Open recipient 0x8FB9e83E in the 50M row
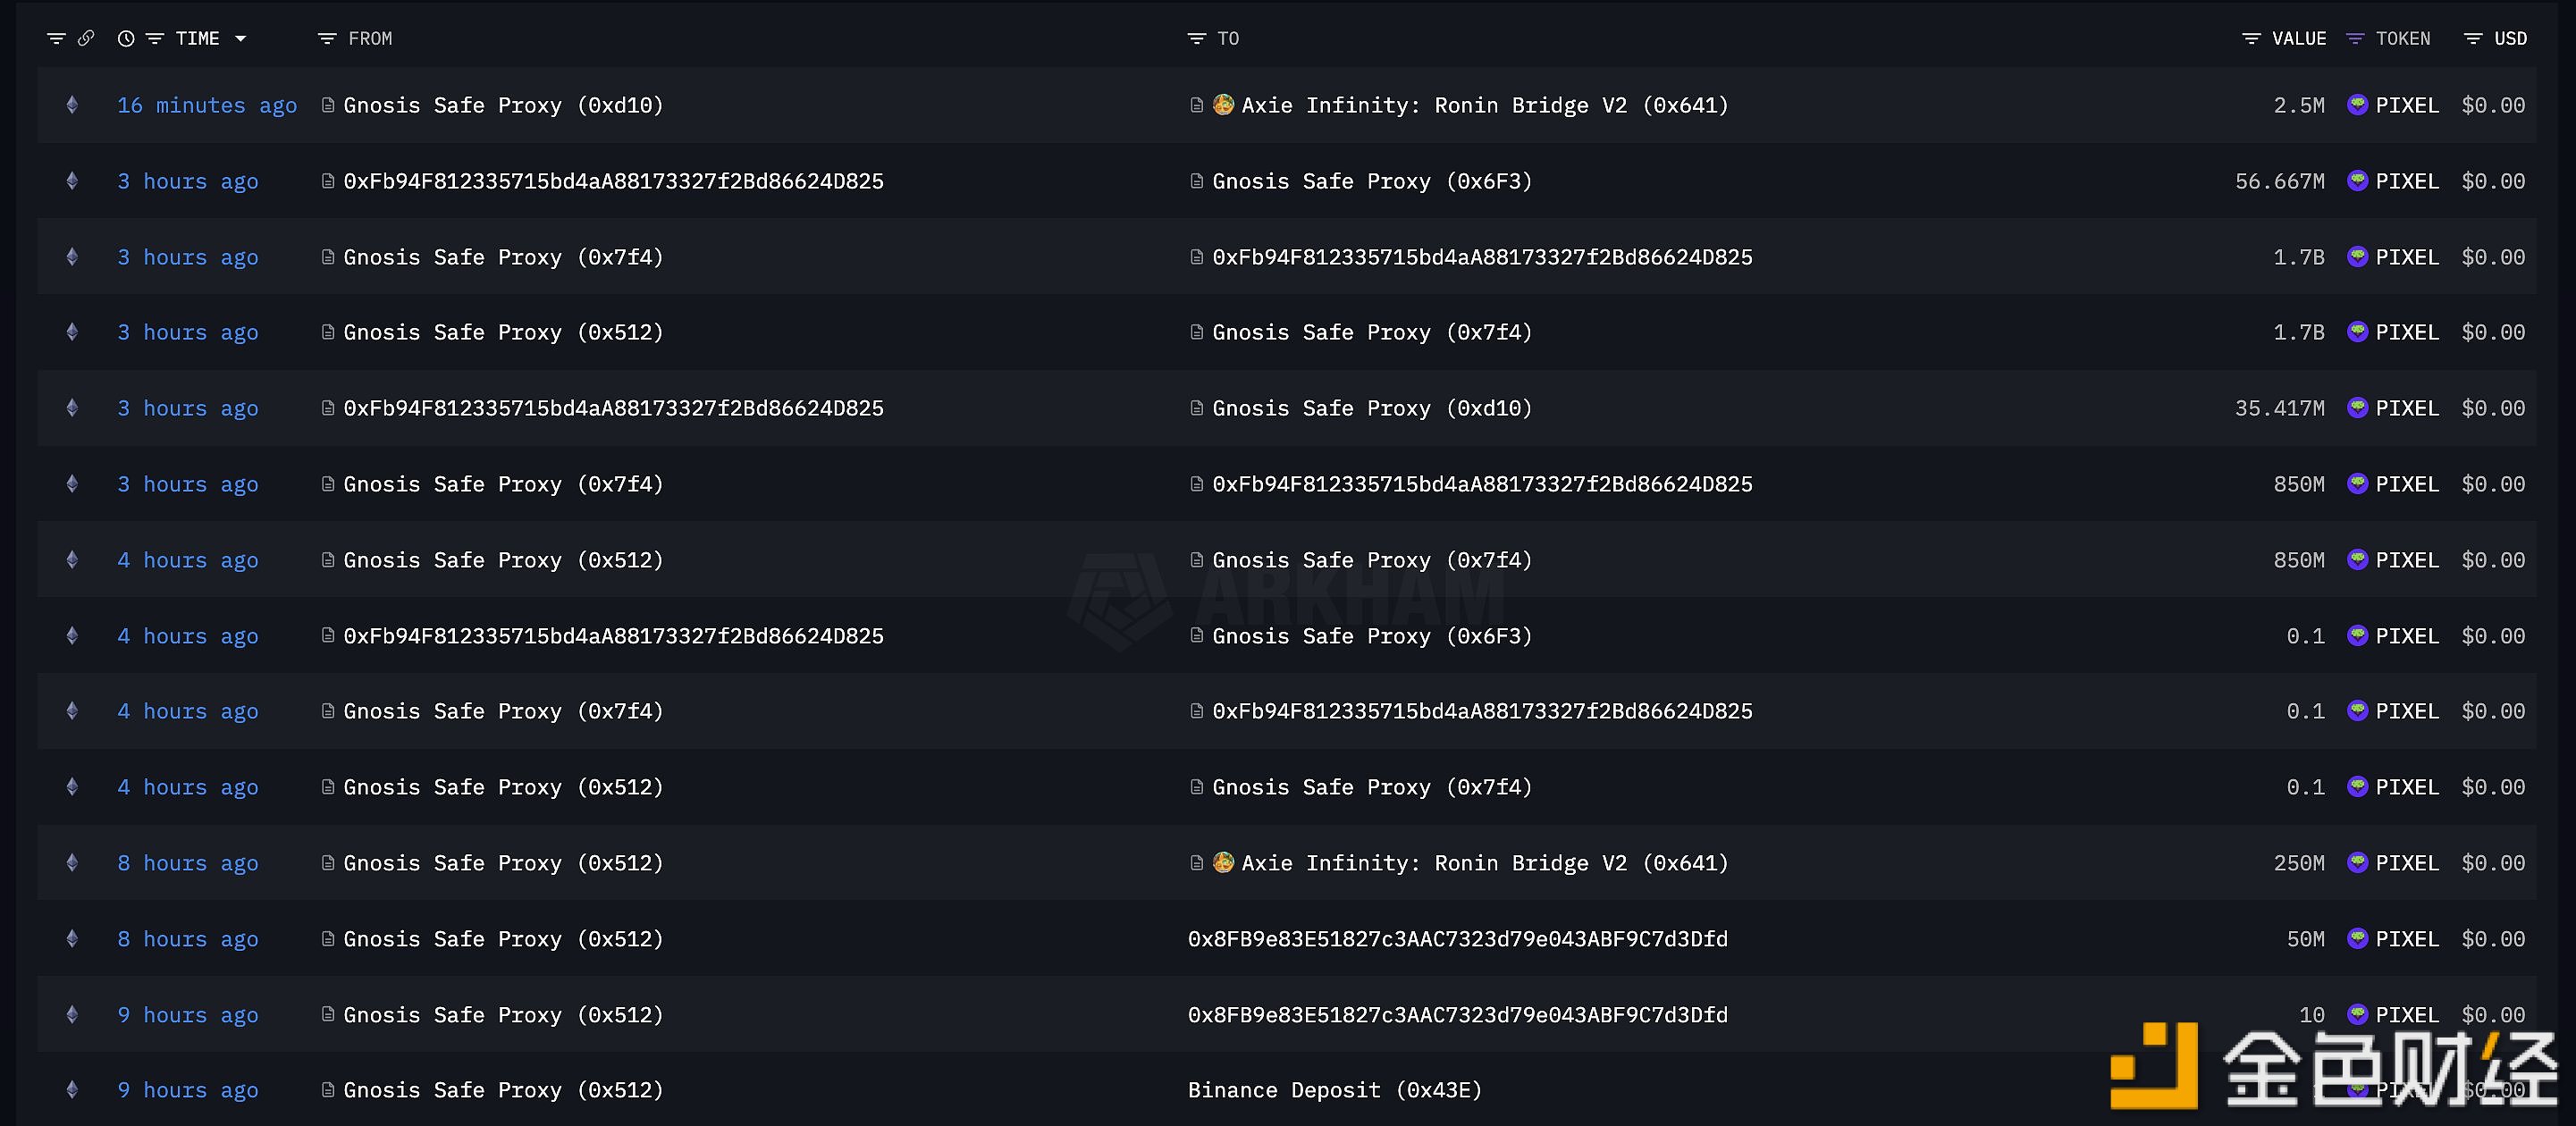Screen dimensions: 2576x1126 point(1458,939)
